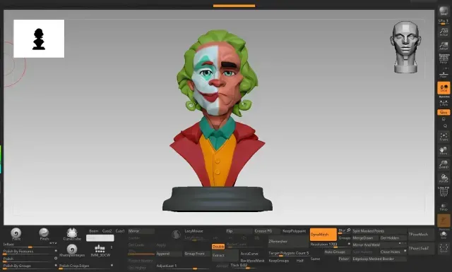Switch to the Cust1 tab
This screenshot has height=272, width=452.
pos(120,231)
